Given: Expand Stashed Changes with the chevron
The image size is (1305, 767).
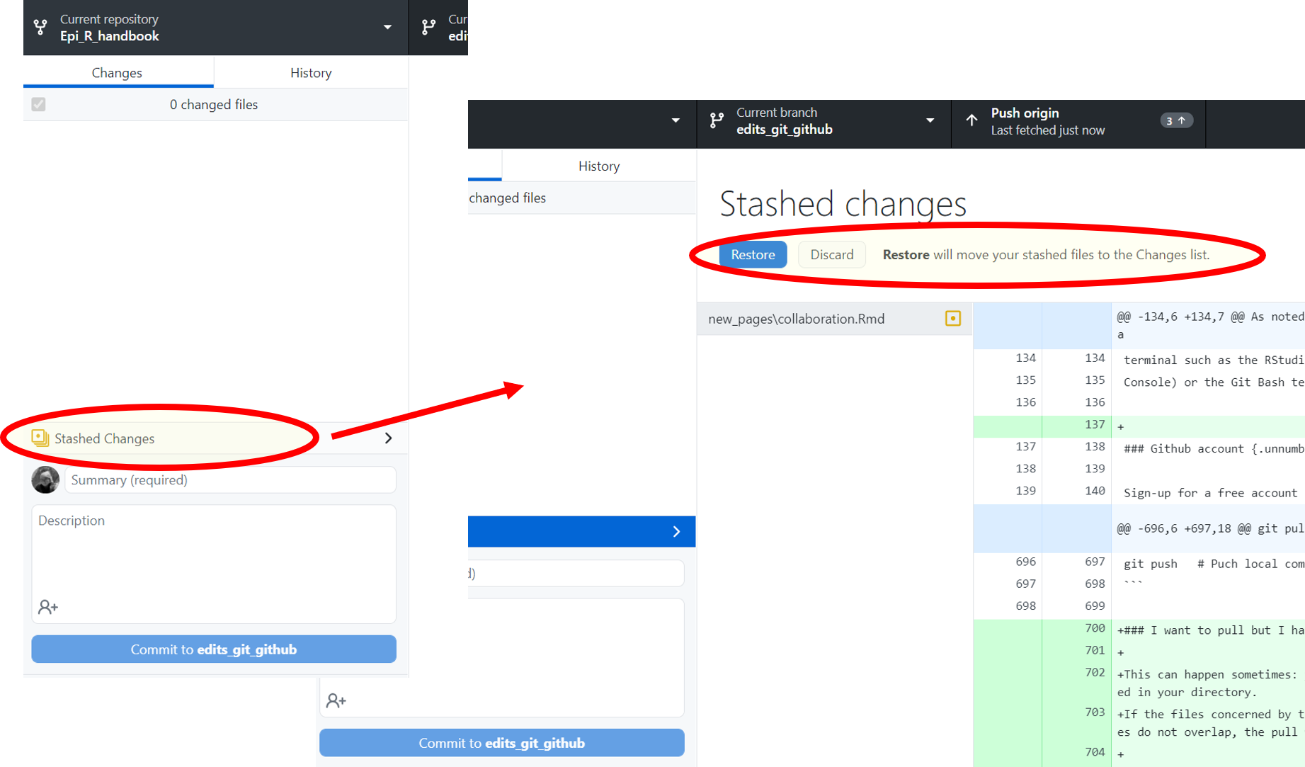Looking at the screenshot, I should tap(389, 438).
